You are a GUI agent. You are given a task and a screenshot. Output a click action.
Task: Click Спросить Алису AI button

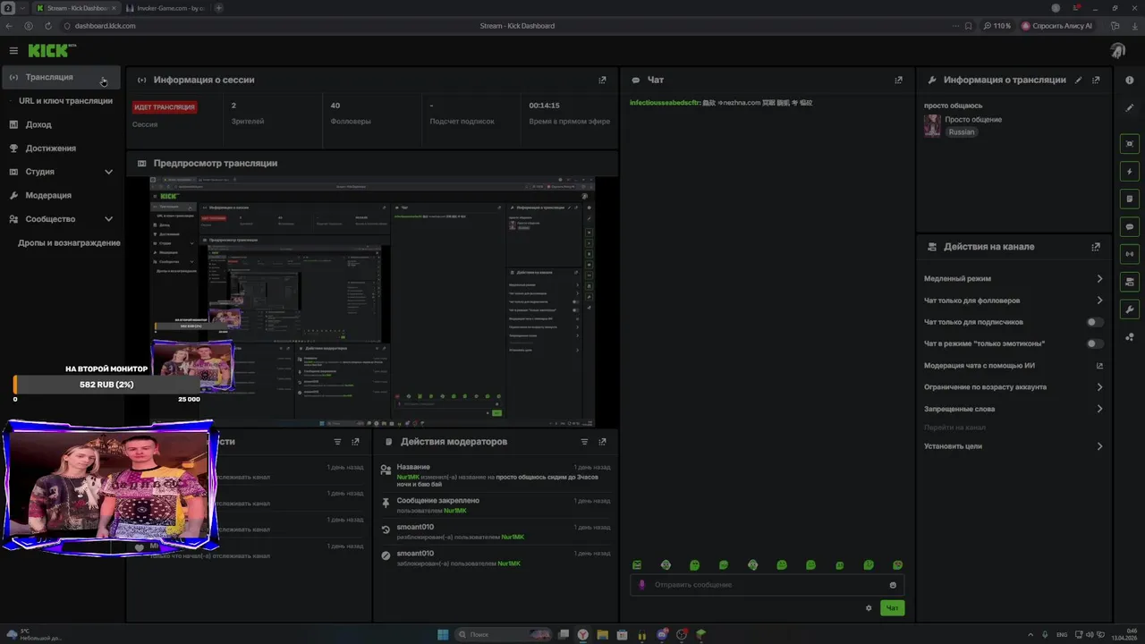tap(1057, 26)
